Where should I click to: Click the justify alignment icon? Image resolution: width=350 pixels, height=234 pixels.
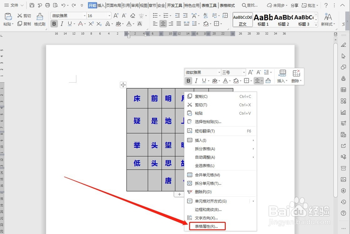point(179,24)
